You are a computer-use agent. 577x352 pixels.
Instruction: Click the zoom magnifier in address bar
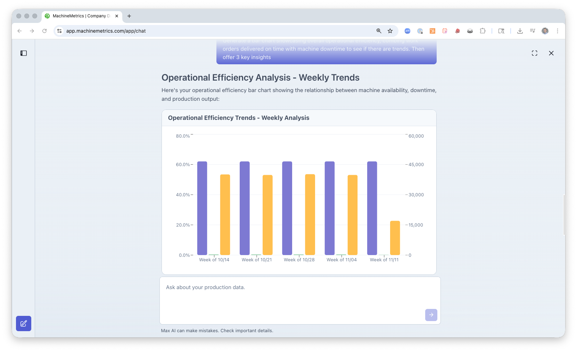[379, 31]
